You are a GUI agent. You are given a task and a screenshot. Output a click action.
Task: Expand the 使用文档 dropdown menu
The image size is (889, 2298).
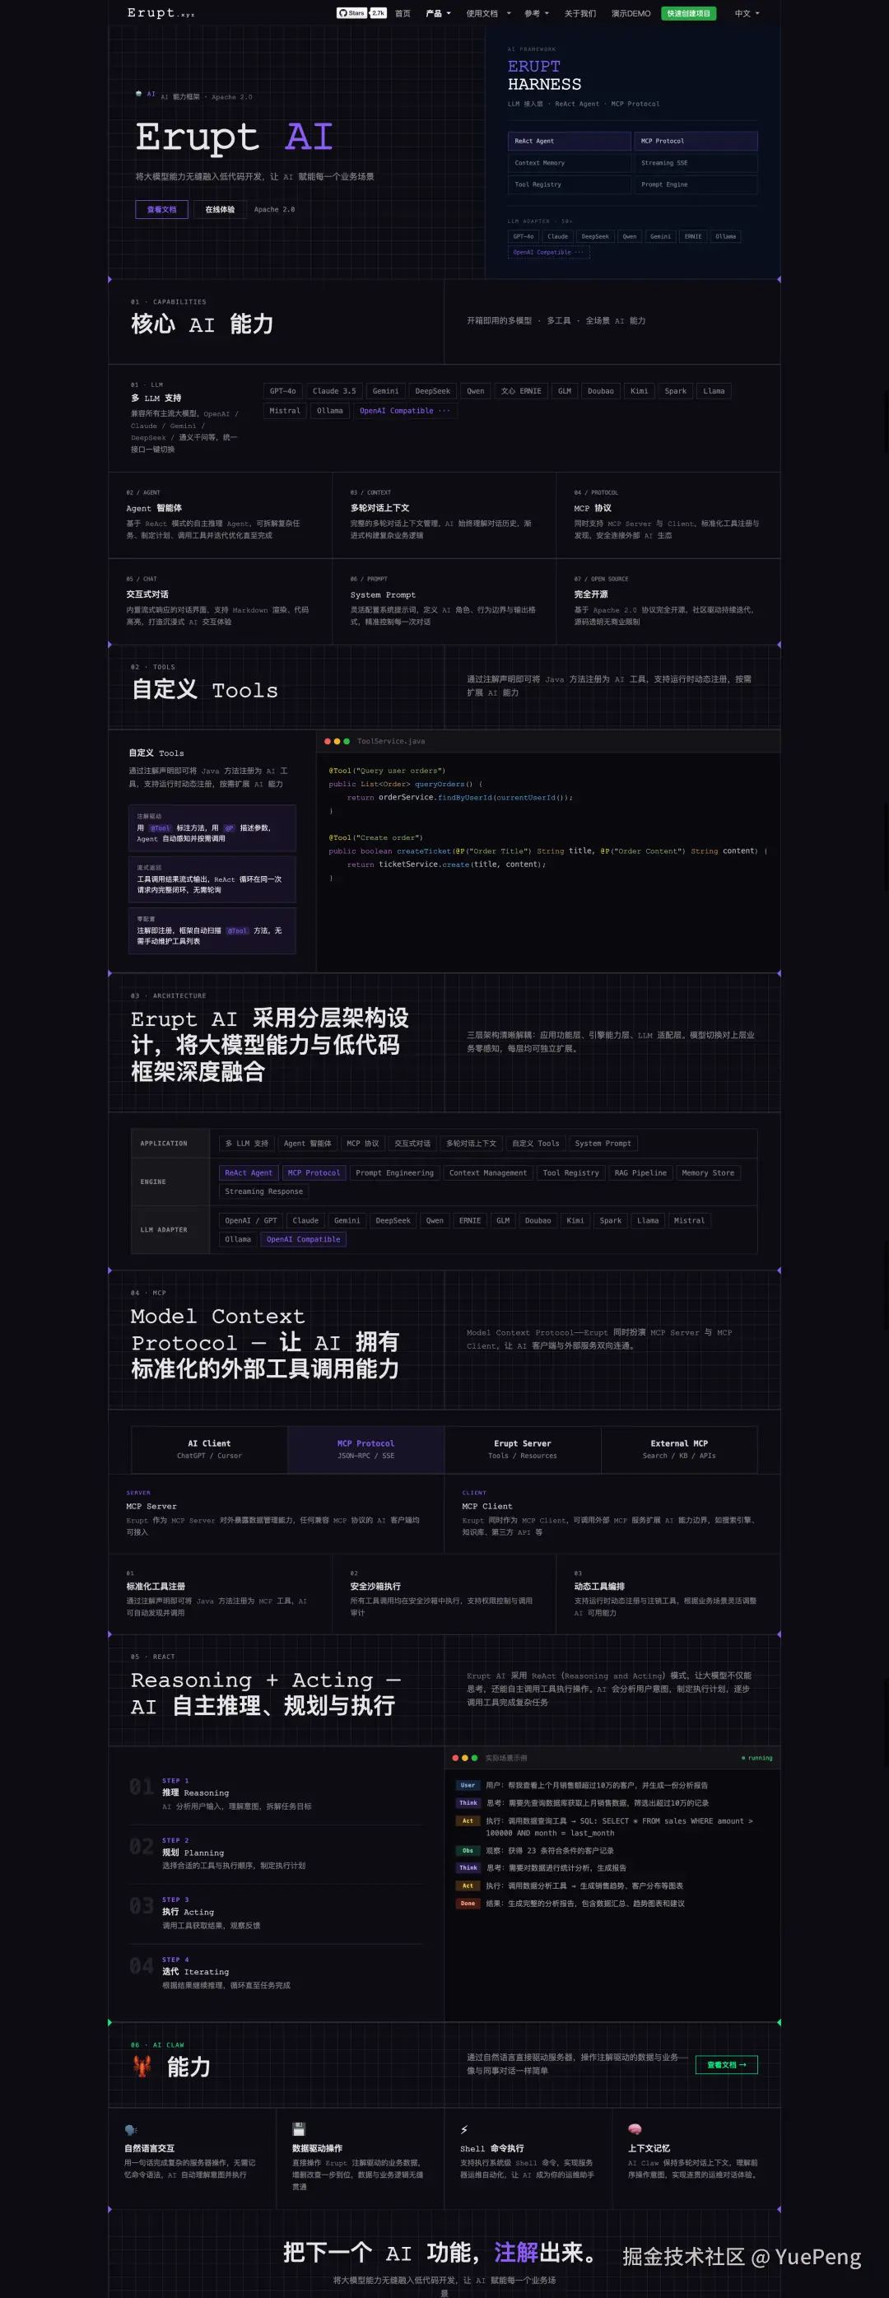pos(488,13)
